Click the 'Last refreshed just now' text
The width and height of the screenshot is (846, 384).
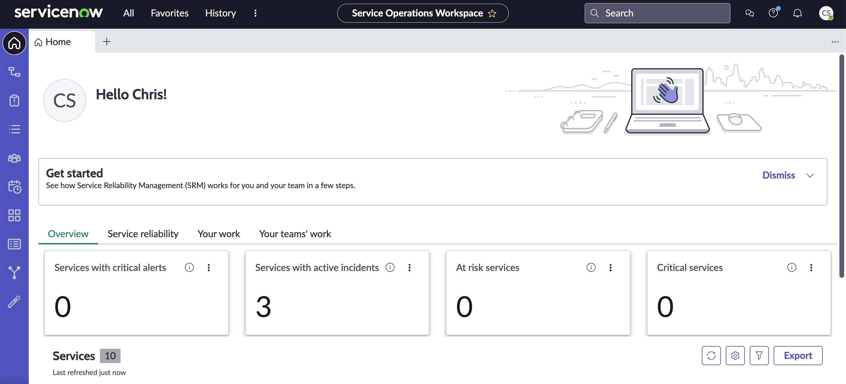coord(89,373)
